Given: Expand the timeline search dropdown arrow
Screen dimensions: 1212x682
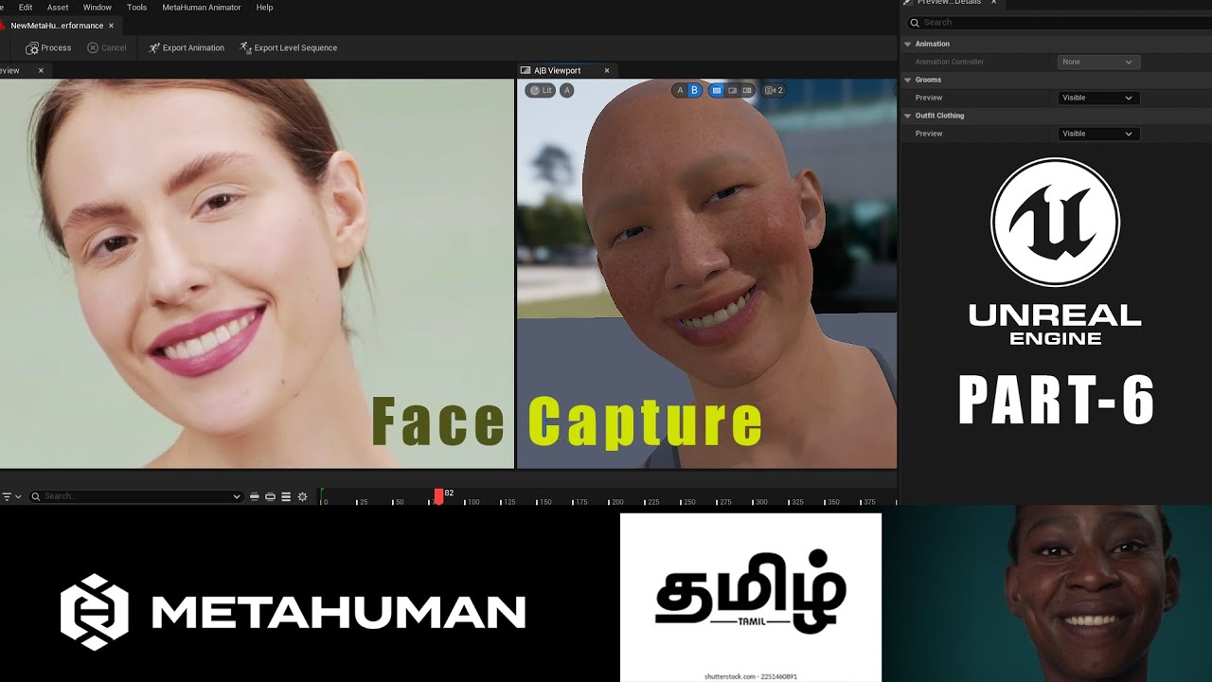Looking at the screenshot, I should pos(237,496).
